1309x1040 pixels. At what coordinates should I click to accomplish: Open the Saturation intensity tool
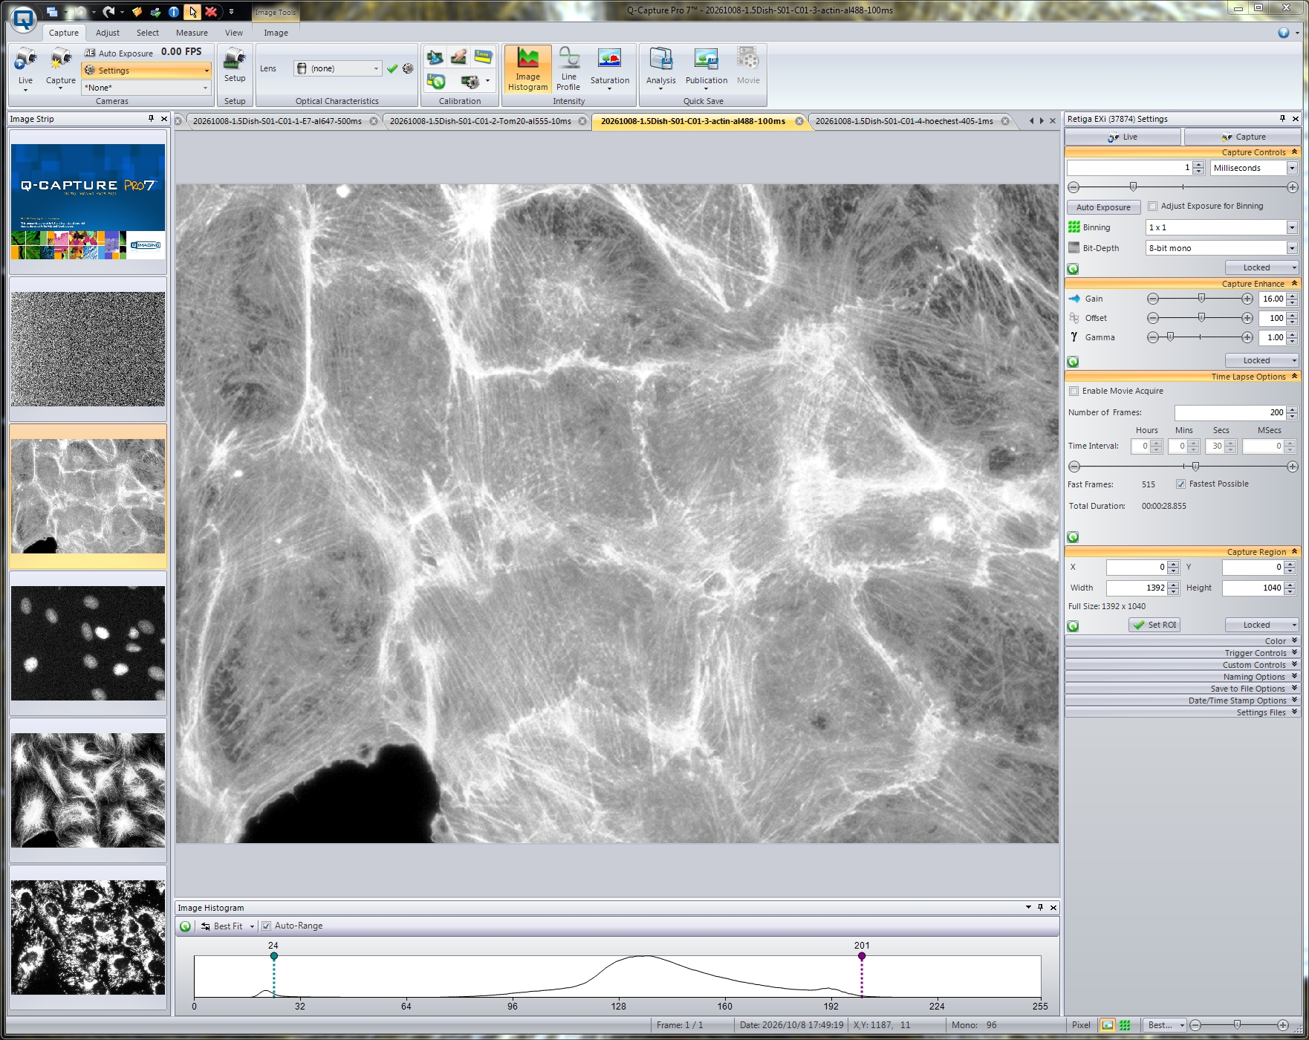click(x=610, y=69)
